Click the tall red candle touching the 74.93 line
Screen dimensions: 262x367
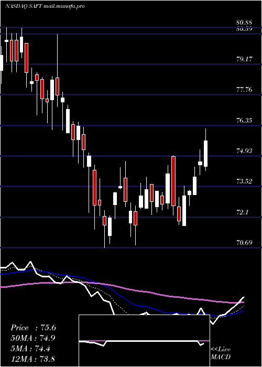pos(173,181)
